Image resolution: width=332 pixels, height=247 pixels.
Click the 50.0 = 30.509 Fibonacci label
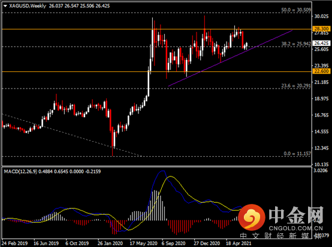296,10
